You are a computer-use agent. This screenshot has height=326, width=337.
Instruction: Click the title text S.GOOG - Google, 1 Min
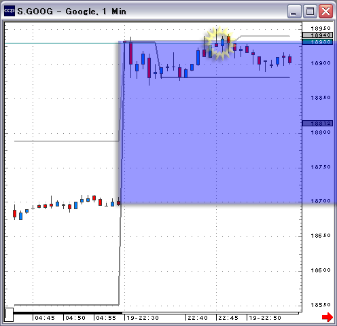71,12
